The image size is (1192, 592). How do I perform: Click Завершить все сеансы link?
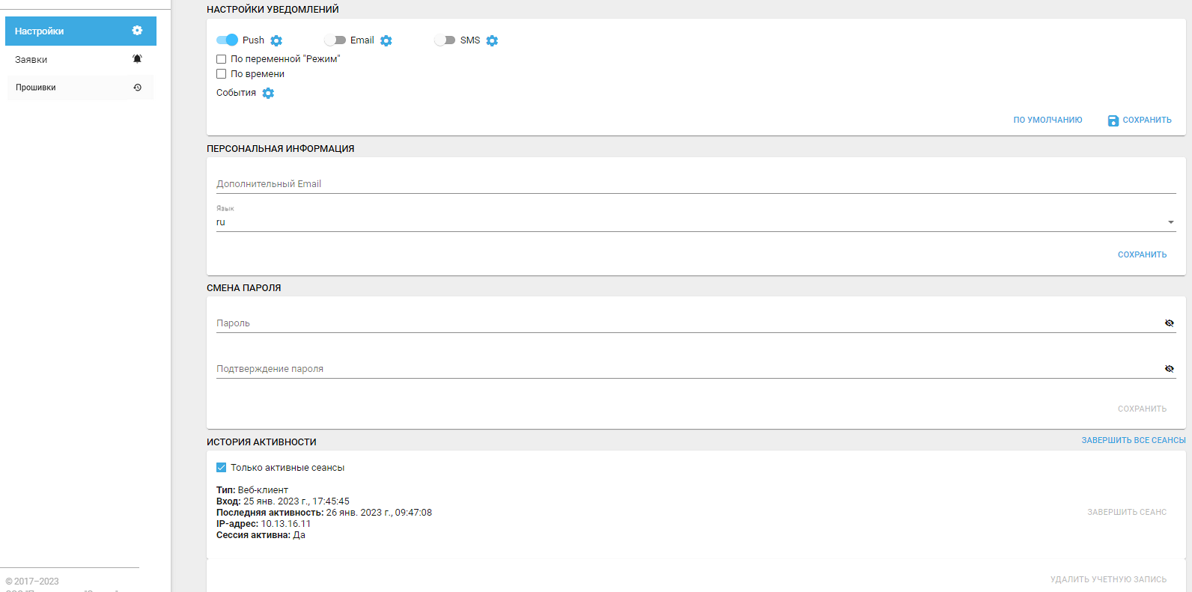coord(1133,440)
